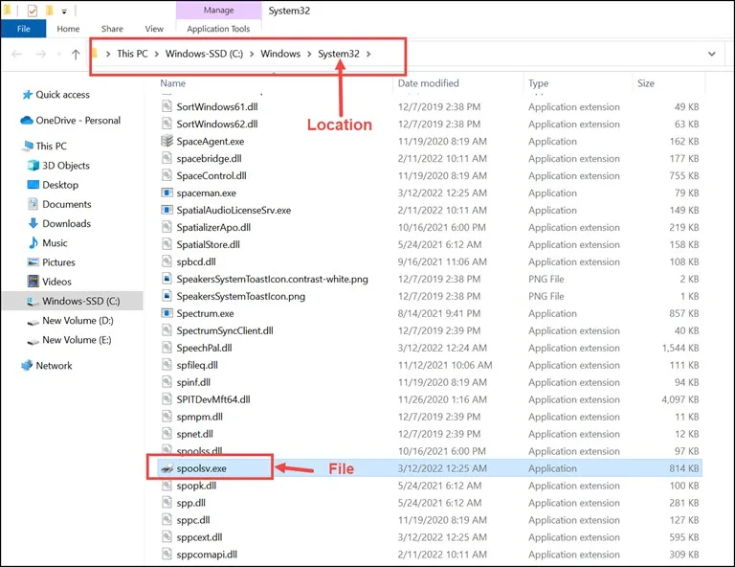The image size is (735, 567).
Task: Select SpeakersSystemToastIcon.contrast-white.png file
Action: point(273,279)
